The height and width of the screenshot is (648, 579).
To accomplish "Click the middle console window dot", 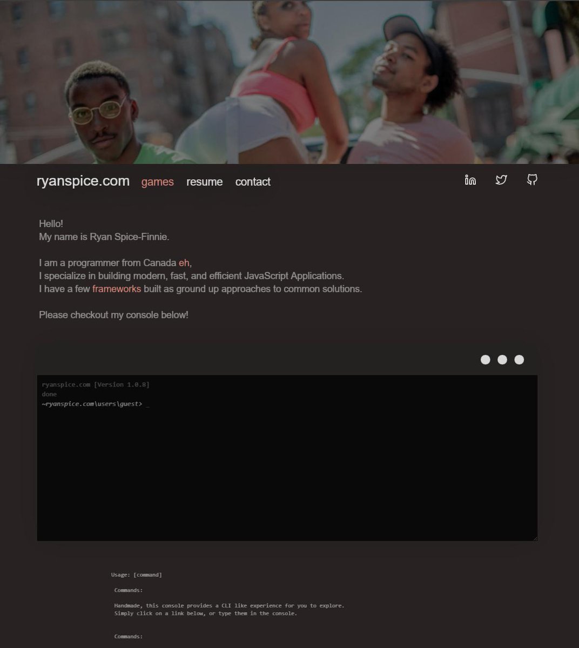I will pyautogui.click(x=502, y=360).
